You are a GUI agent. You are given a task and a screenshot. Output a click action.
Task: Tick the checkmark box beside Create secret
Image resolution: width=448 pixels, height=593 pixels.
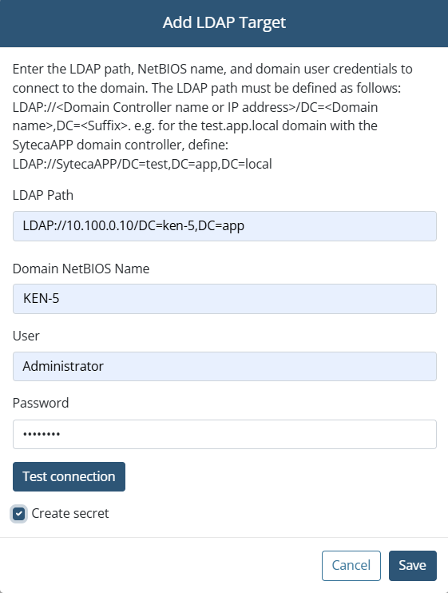(19, 514)
